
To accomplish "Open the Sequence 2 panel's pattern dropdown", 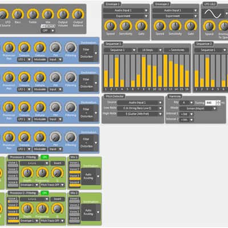I will click(211, 50).
